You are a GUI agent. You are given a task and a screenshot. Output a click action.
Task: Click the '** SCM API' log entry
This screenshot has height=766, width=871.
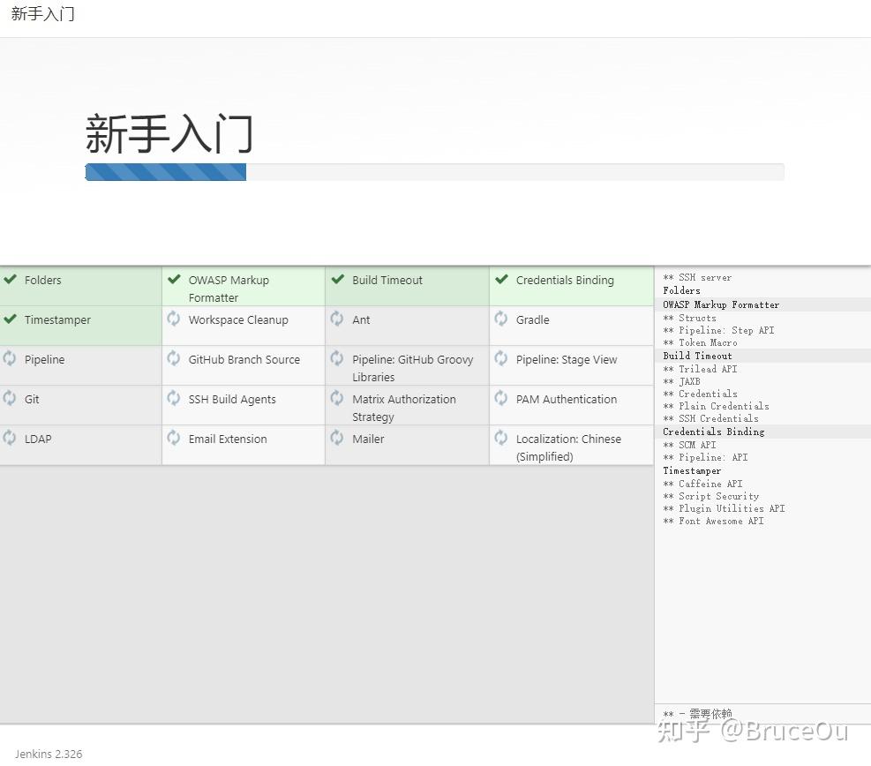point(689,445)
